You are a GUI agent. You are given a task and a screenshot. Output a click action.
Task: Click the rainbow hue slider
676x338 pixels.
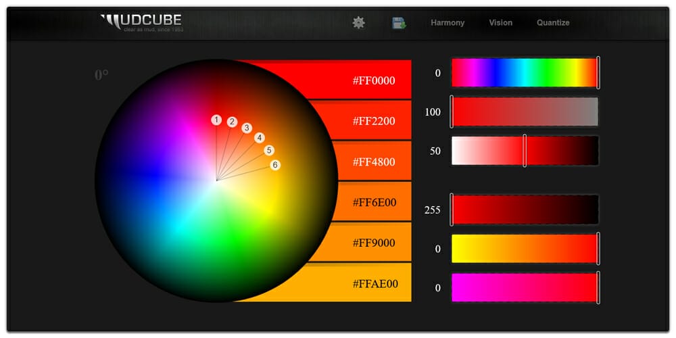coord(525,73)
